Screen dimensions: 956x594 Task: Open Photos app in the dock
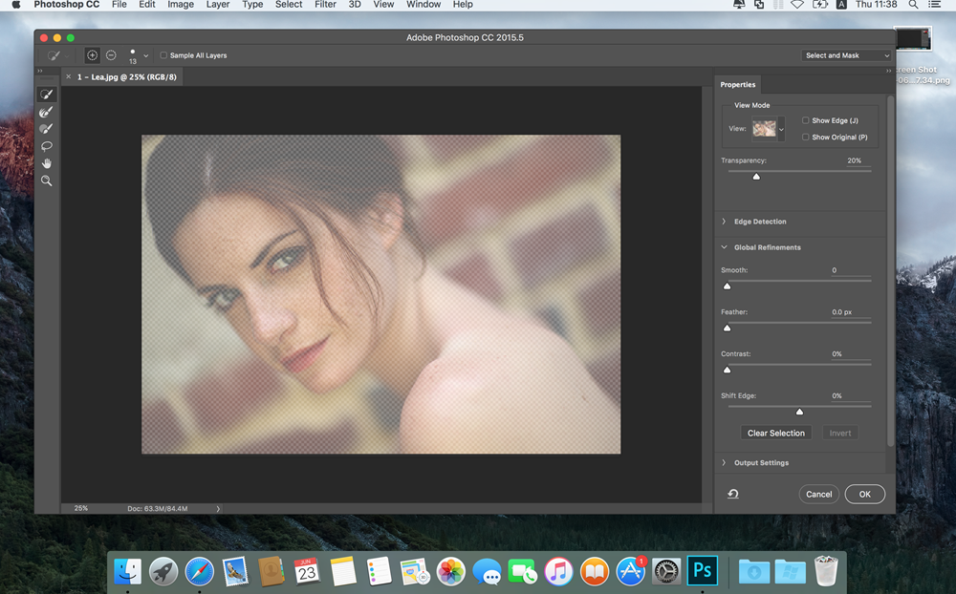[x=450, y=571]
